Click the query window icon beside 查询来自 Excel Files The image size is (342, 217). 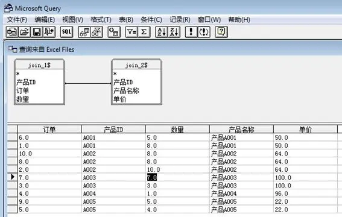pos(13,49)
